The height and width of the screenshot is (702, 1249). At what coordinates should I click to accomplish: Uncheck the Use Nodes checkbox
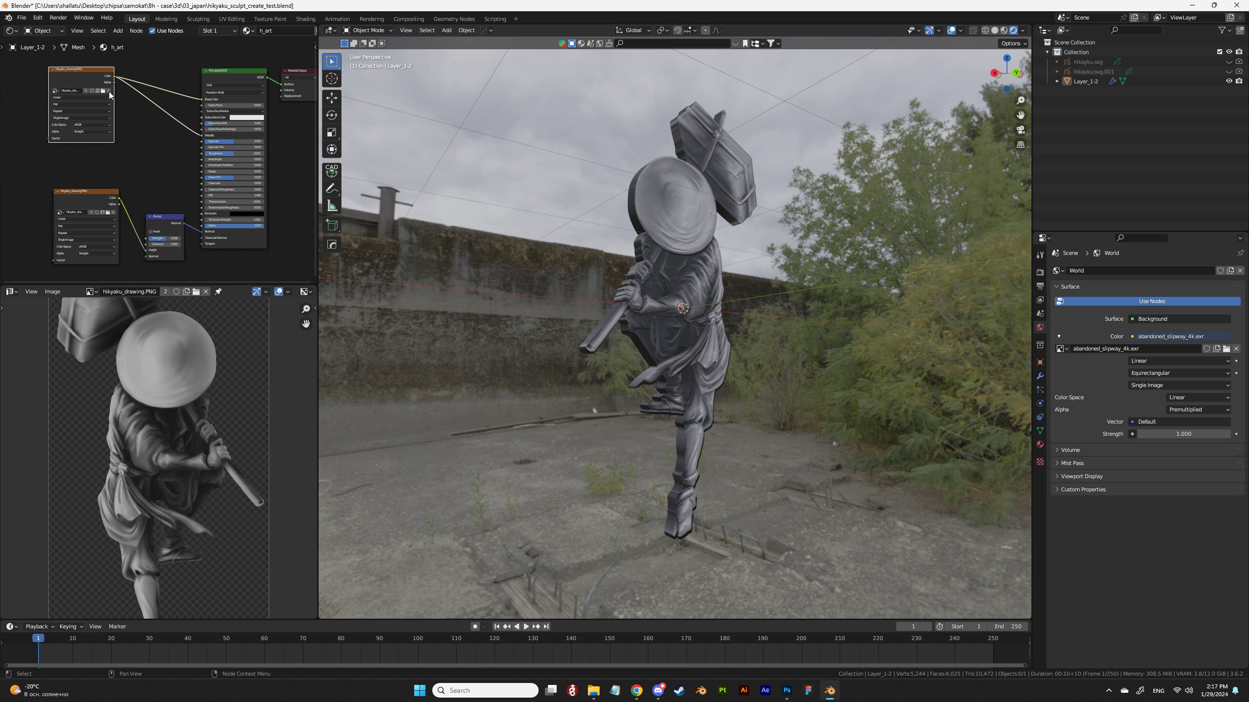coord(152,31)
